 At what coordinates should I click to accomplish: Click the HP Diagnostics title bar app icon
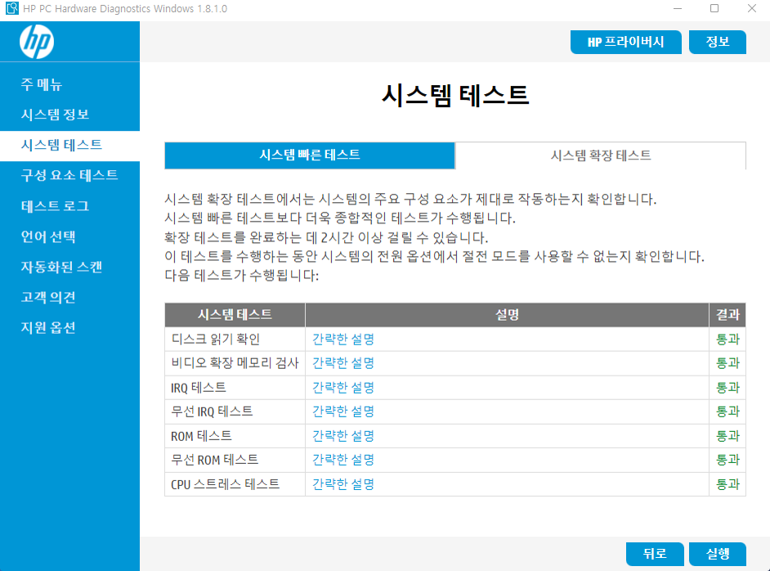pyautogui.click(x=11, y=8)
